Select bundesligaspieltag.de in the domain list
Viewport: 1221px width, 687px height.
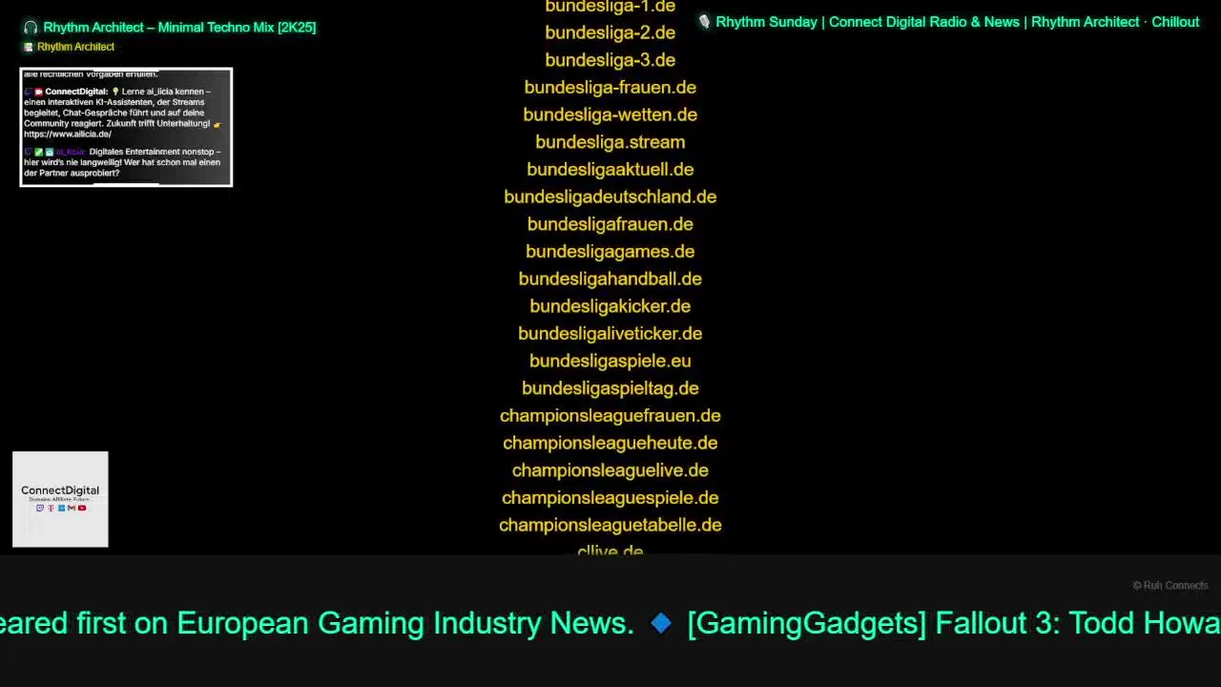click(x=610, y=388)
